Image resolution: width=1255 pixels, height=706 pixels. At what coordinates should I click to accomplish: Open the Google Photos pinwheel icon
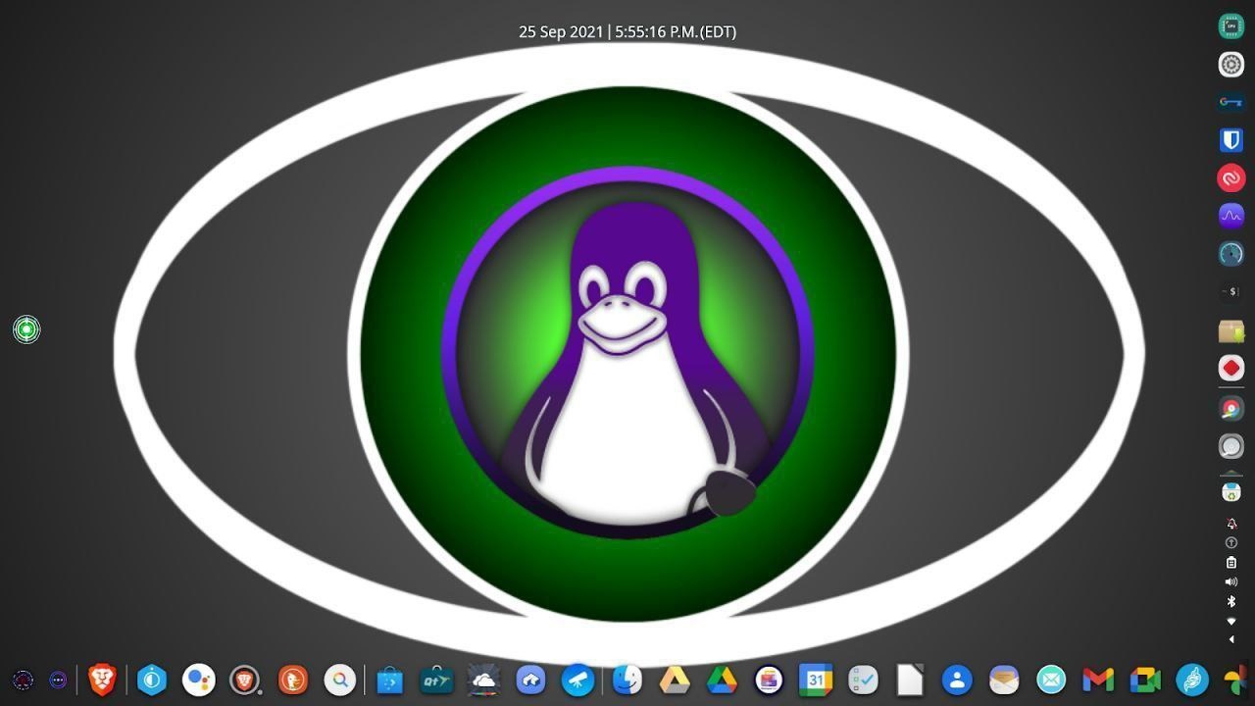1237,680
